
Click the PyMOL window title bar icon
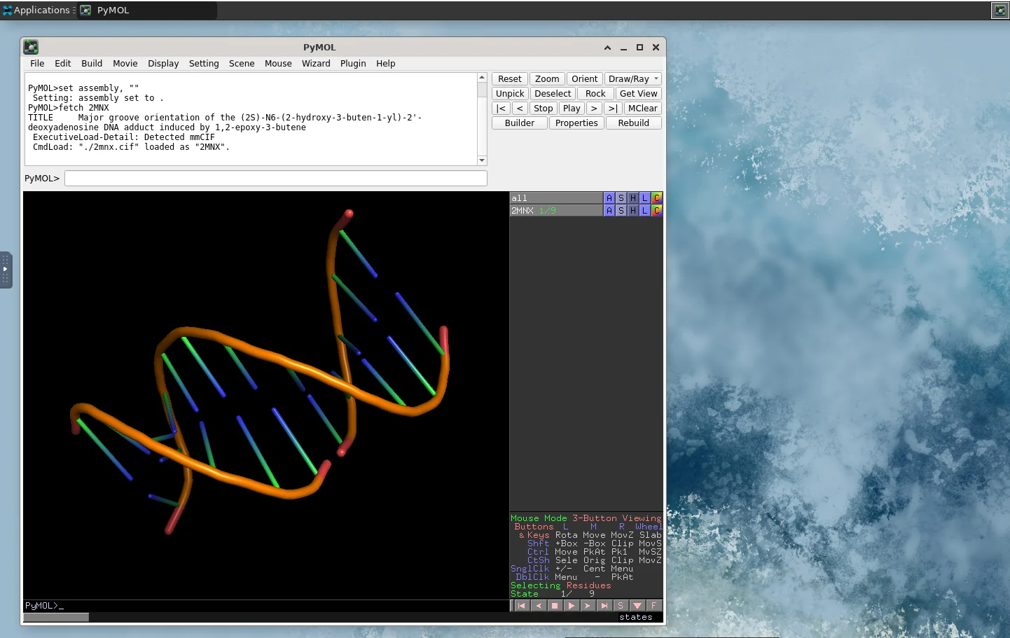(31, 47)
